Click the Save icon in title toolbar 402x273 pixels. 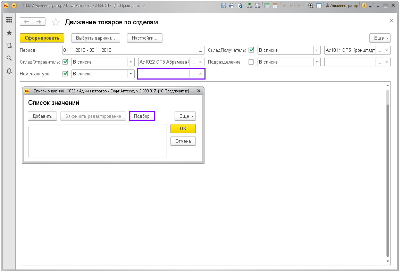pos(224,6)
